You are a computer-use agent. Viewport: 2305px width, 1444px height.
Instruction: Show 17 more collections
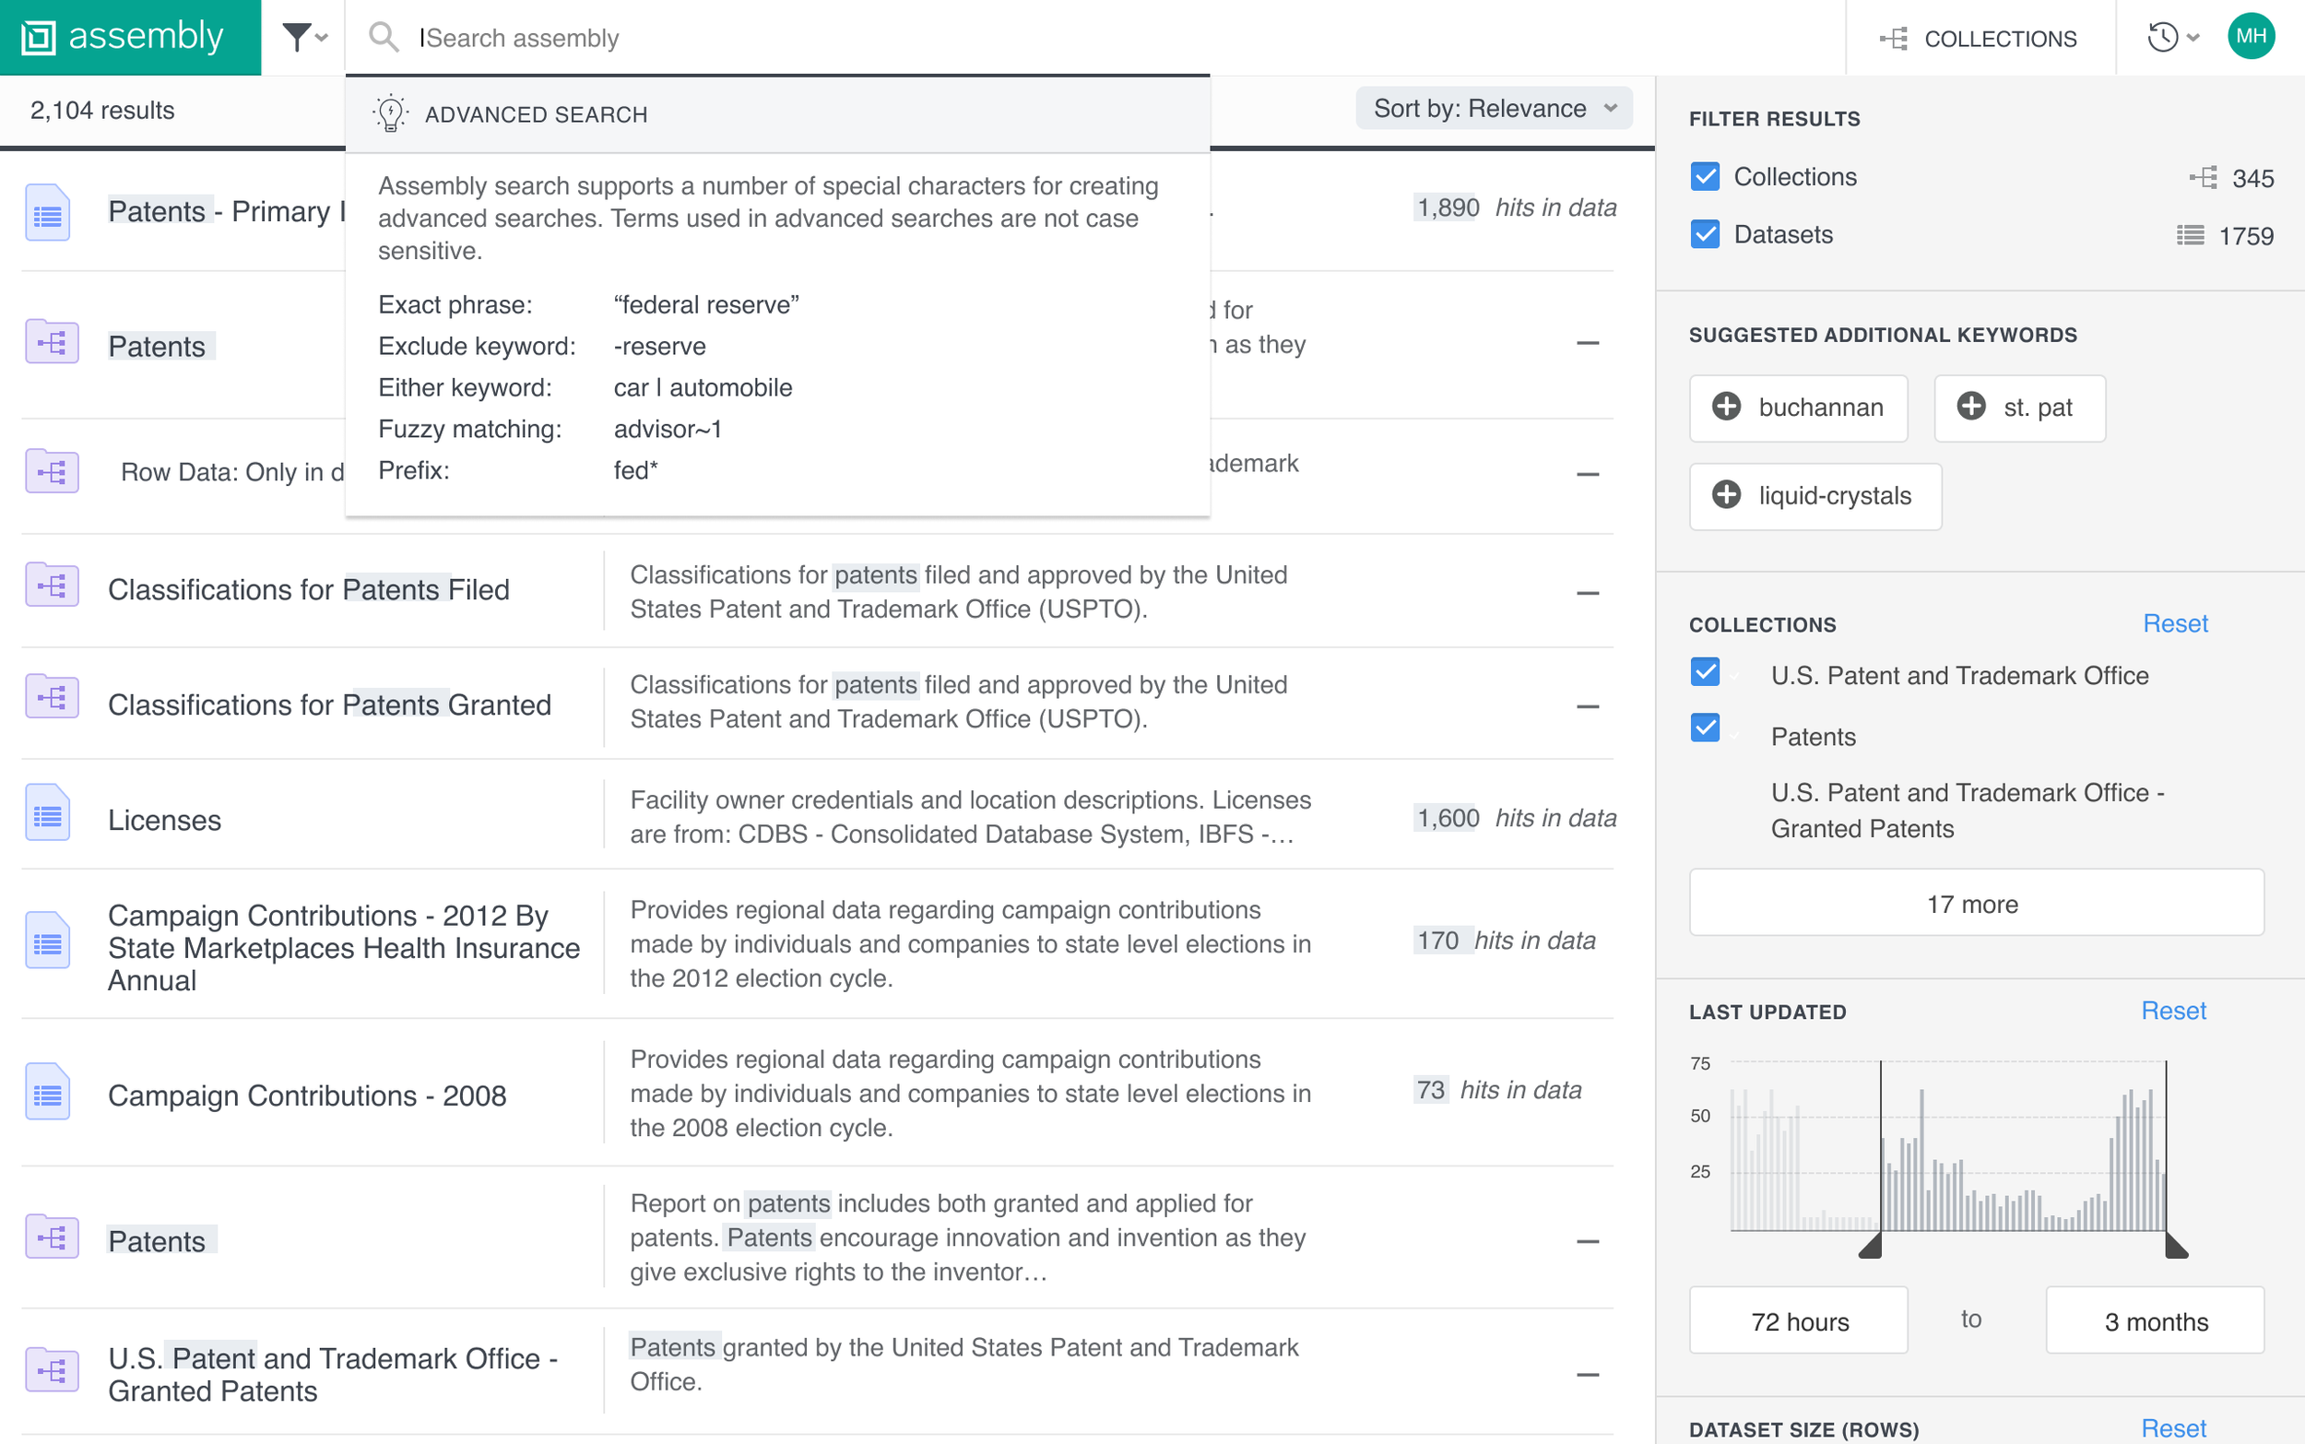click(x=1976, y=904)
